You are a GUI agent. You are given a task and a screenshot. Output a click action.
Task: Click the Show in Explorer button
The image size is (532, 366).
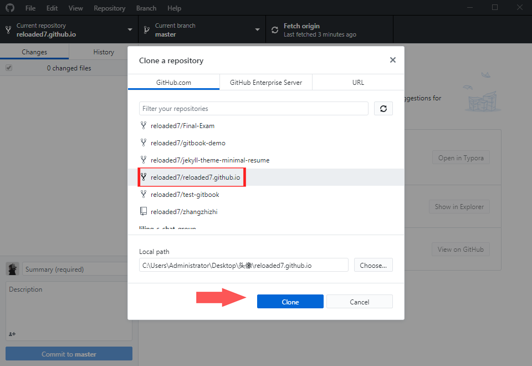[x=459, y=206]
